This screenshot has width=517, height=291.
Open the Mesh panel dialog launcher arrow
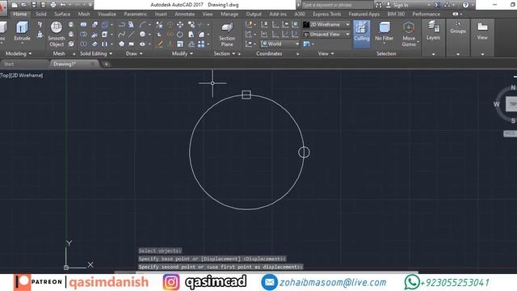(74, 54)
